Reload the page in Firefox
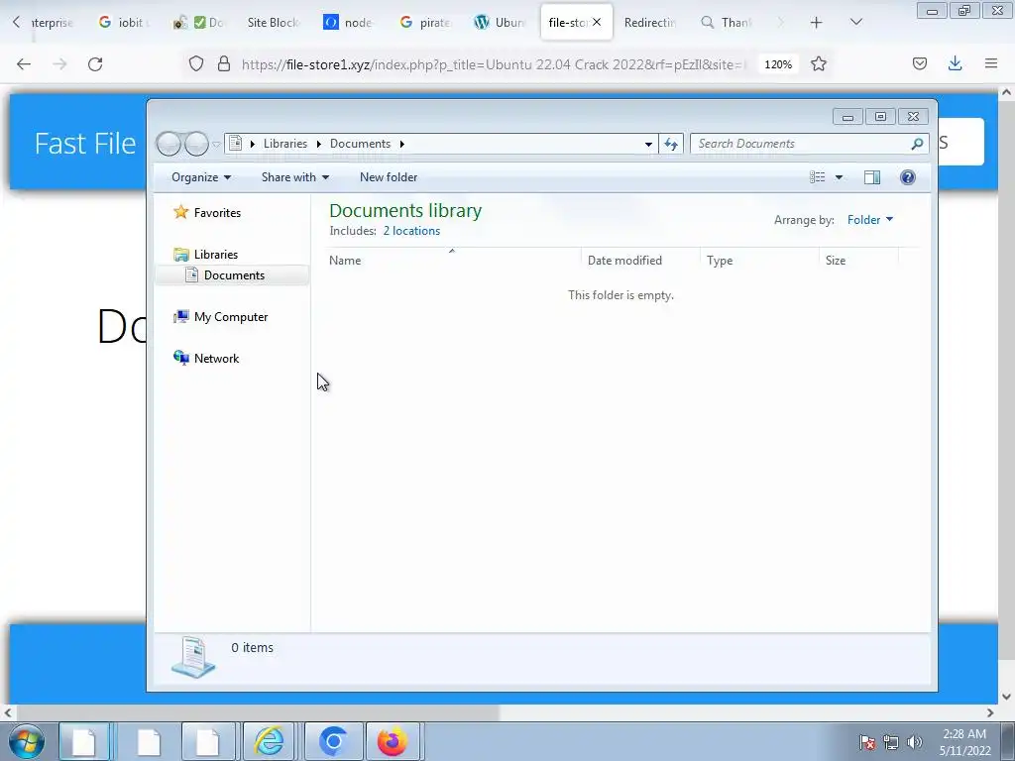This screenshot has width=1015, height=761. [95, 64]
